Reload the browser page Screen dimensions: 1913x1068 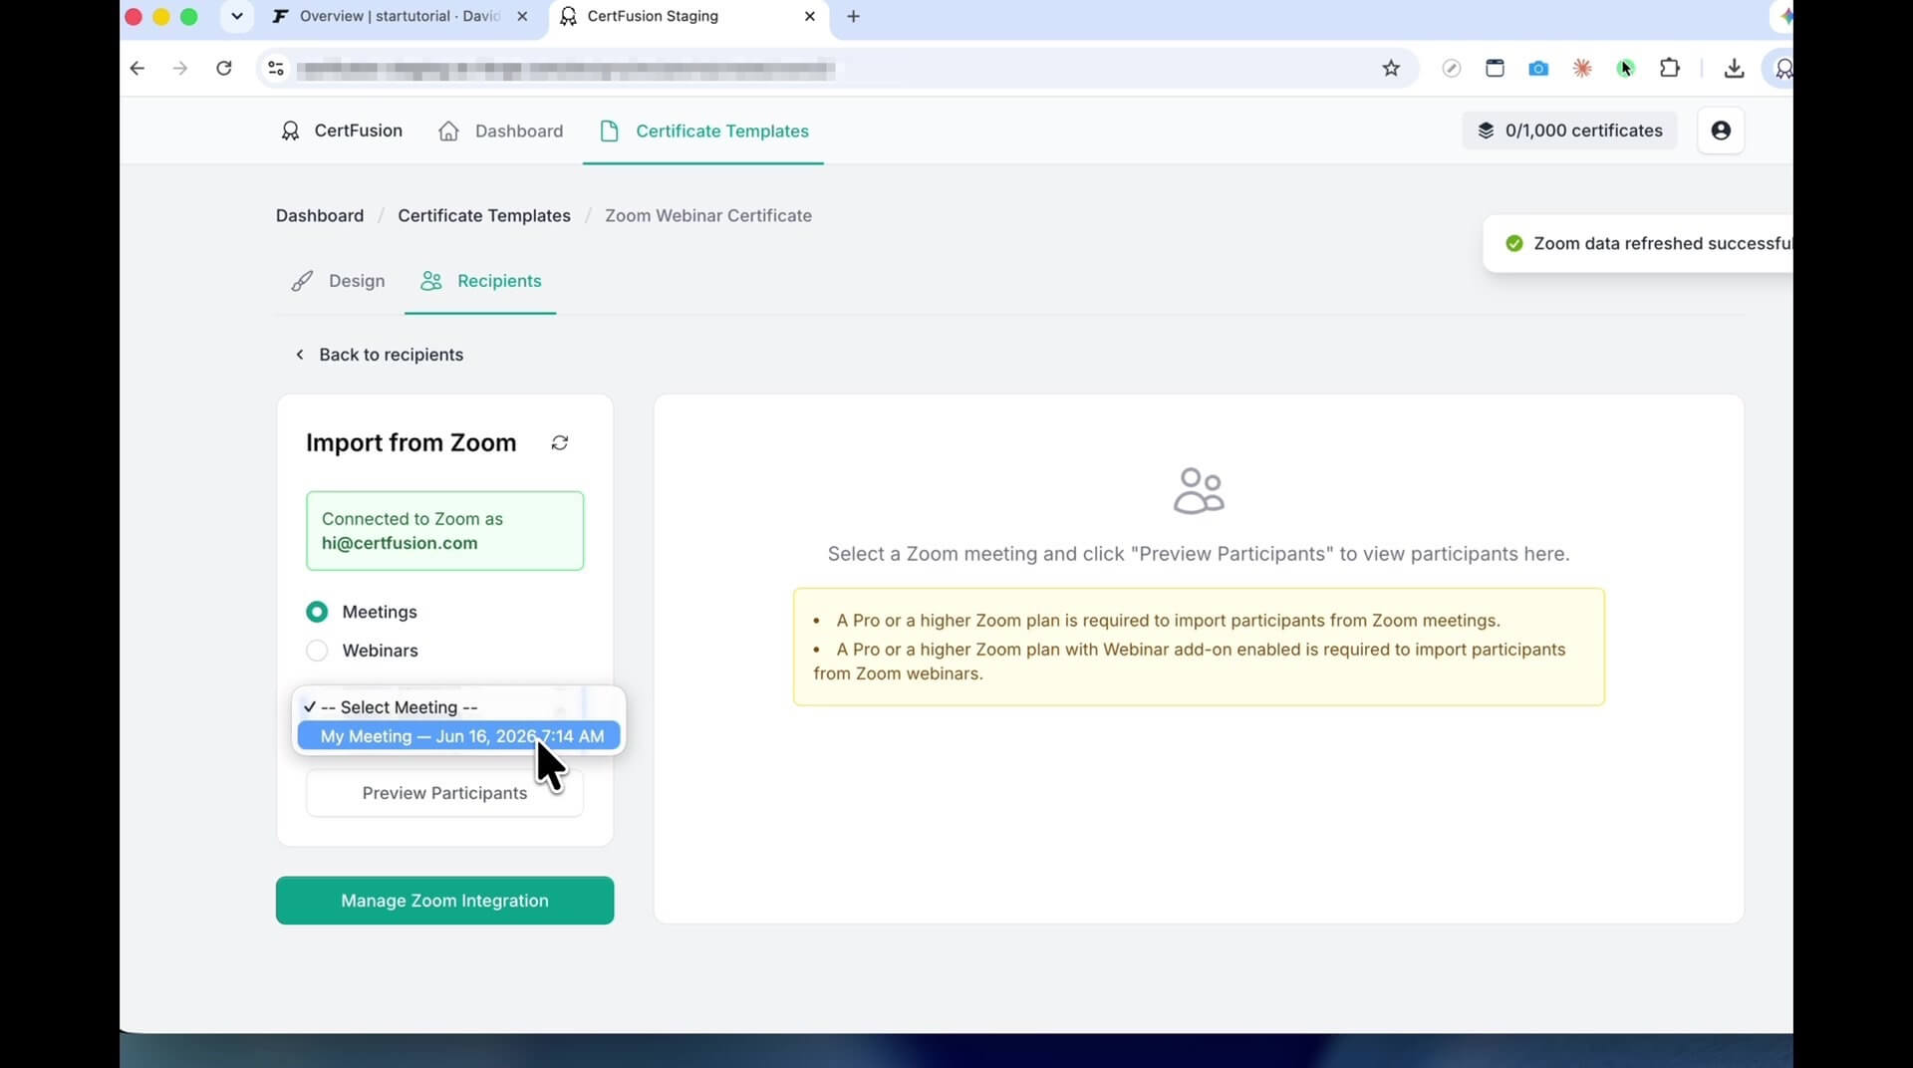click(x=224, y=68)
